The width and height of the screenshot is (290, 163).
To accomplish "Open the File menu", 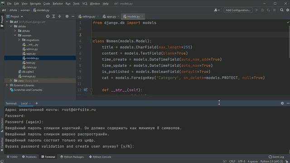I will 9,4.
